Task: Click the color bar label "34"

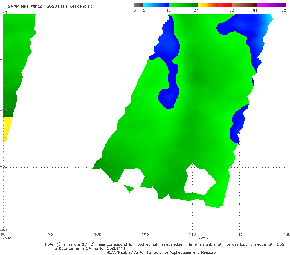Action: tap(196, 11)
